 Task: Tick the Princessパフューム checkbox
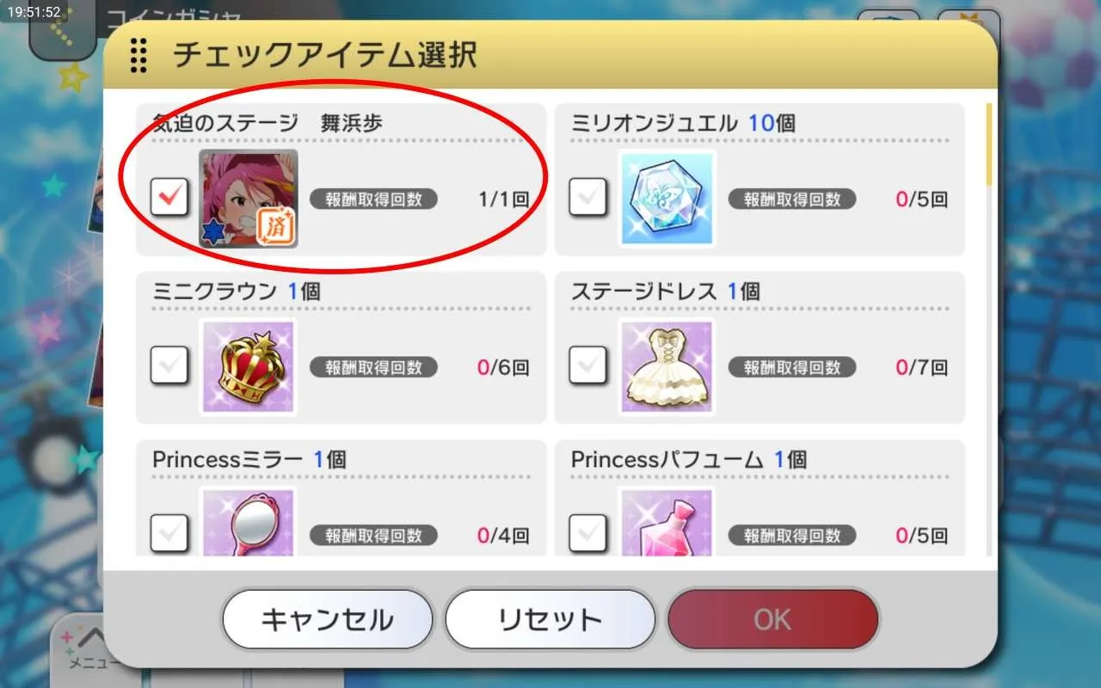[588, 534]
